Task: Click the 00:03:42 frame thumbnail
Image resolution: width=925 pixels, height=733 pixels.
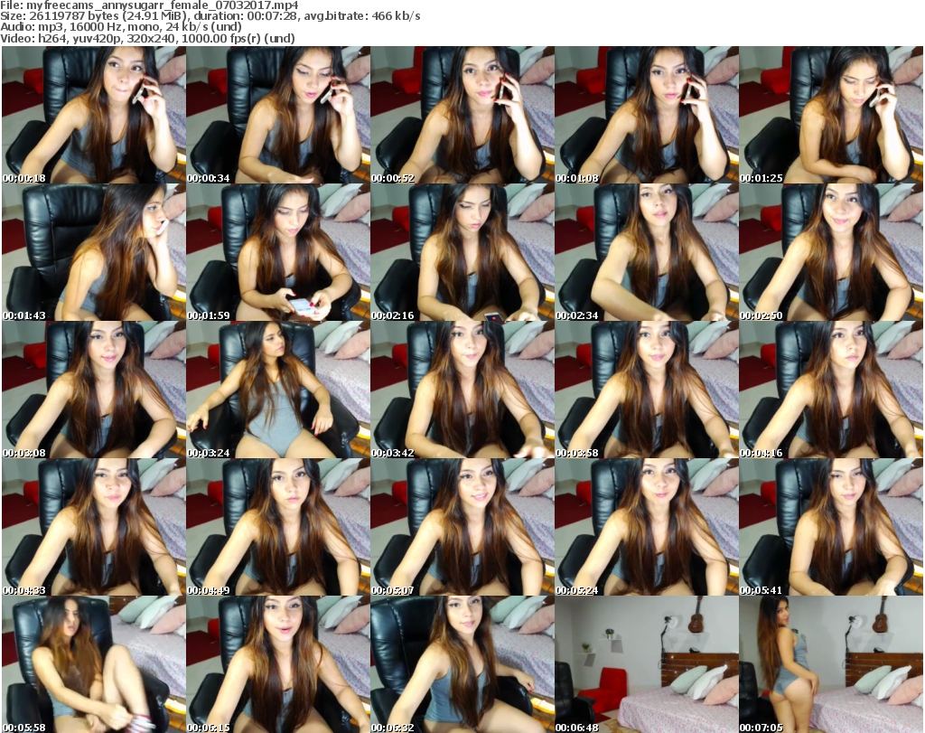Action: tap(462, 390)
